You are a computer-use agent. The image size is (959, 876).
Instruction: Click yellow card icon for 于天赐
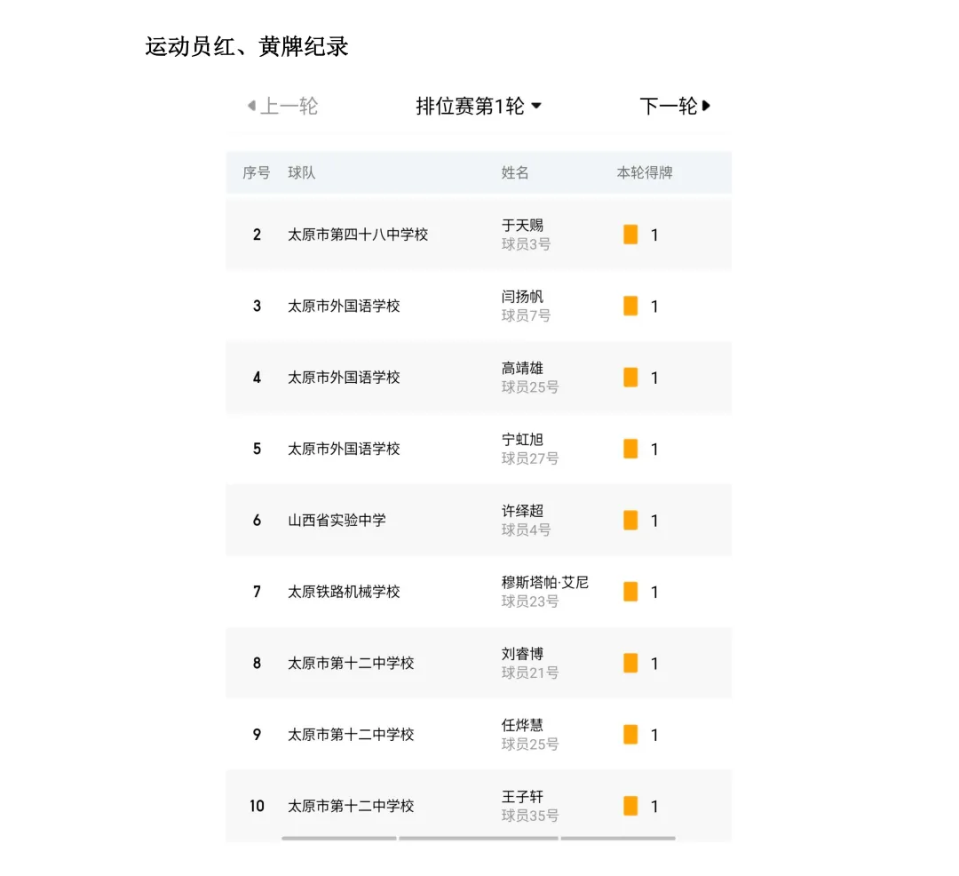click(630, 235)
